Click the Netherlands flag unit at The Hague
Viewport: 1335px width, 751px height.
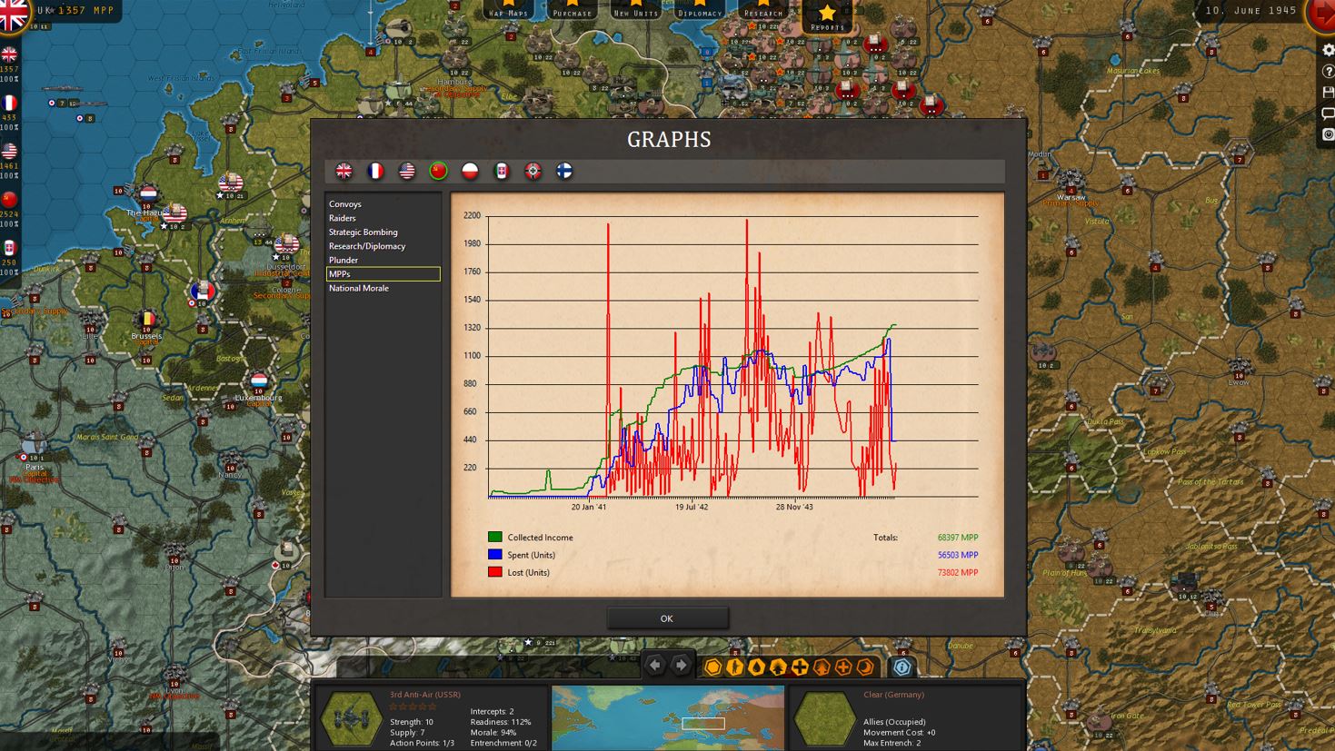(x=149, y=193)
